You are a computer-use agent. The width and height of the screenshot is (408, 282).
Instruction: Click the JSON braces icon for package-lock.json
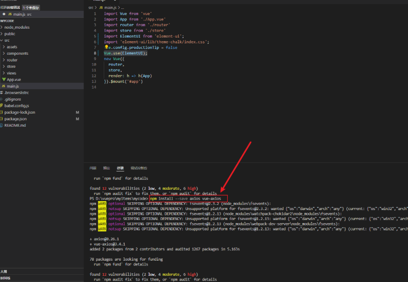click(x=2, y=112)
